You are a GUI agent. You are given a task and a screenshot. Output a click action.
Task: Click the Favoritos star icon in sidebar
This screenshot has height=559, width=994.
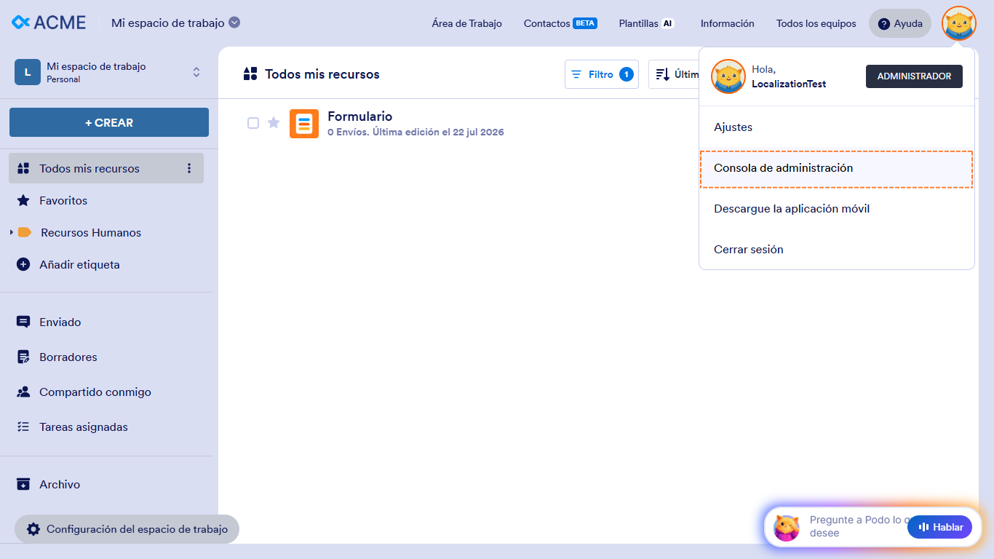tap(23, 200)
